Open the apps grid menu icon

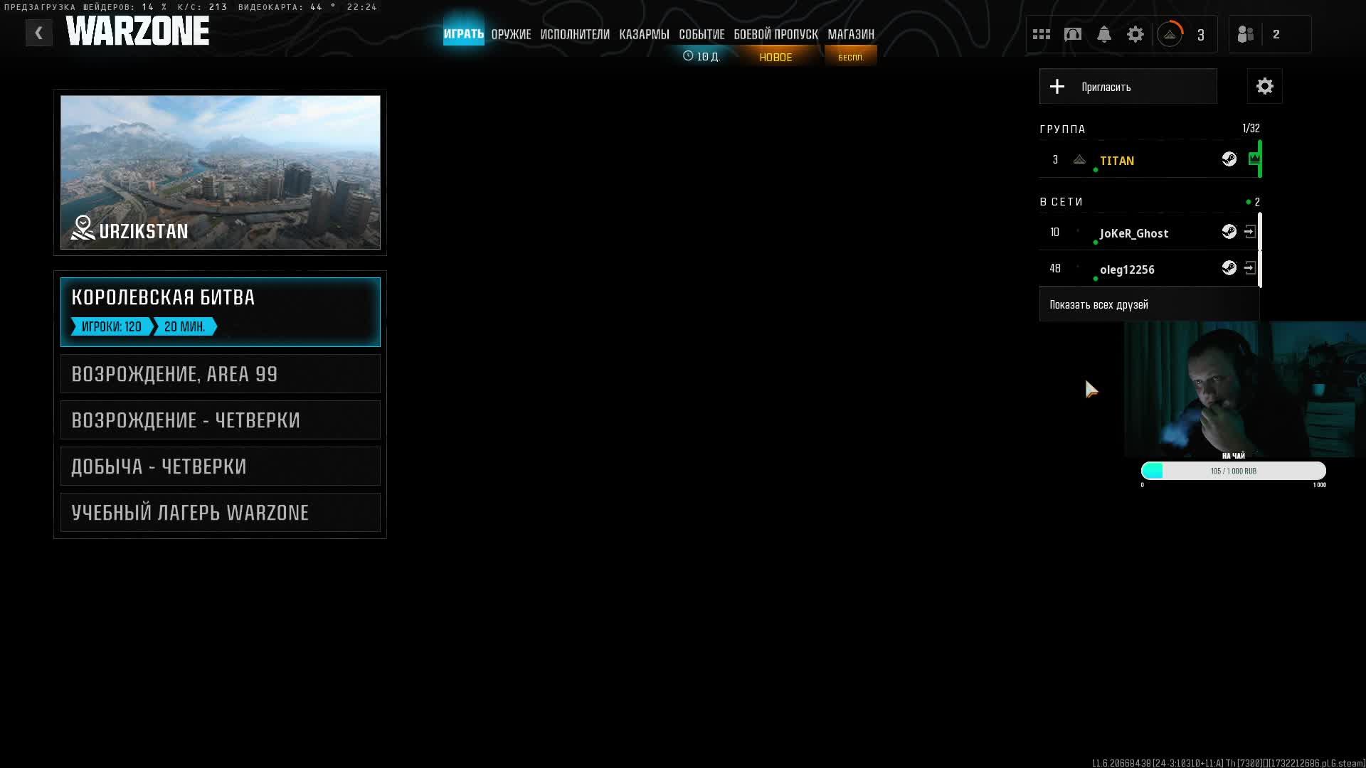(1042, 34)
